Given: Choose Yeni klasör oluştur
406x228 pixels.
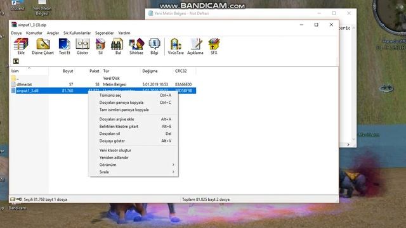Looking at the screenshot, I should click(x=134, y=150).
